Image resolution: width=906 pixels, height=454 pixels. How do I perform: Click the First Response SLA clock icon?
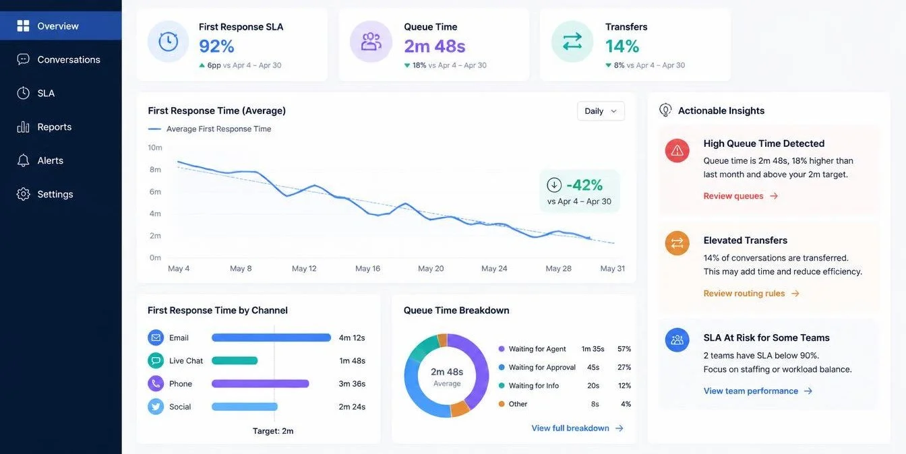(x=168, y=42)
